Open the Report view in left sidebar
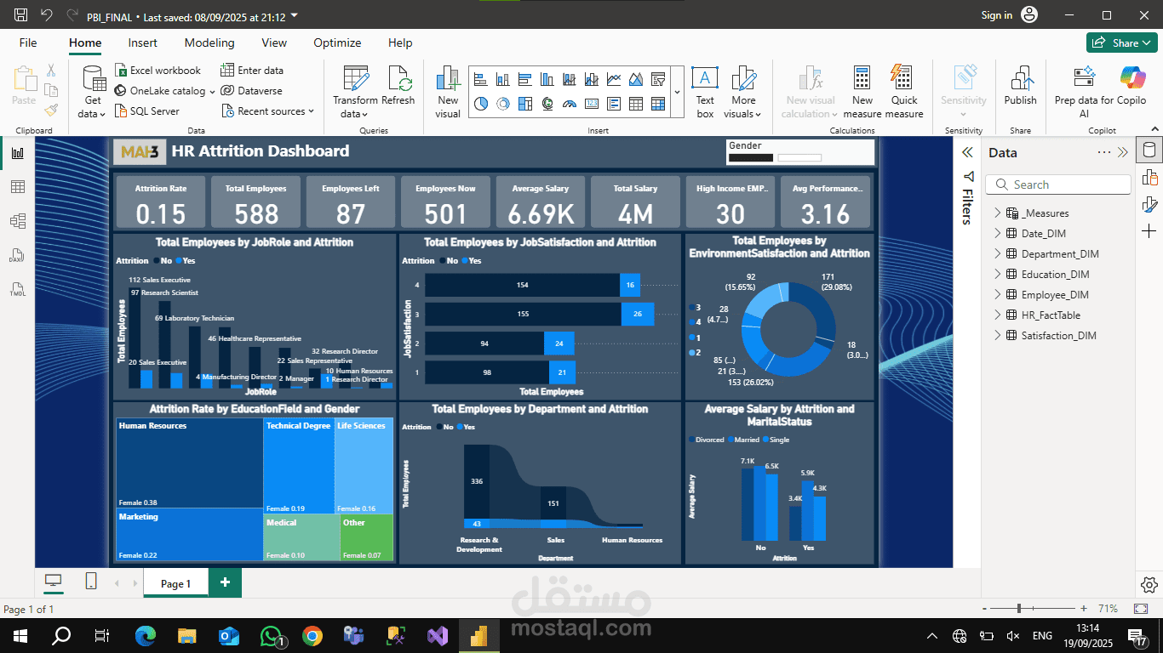 tap(17, 153)
